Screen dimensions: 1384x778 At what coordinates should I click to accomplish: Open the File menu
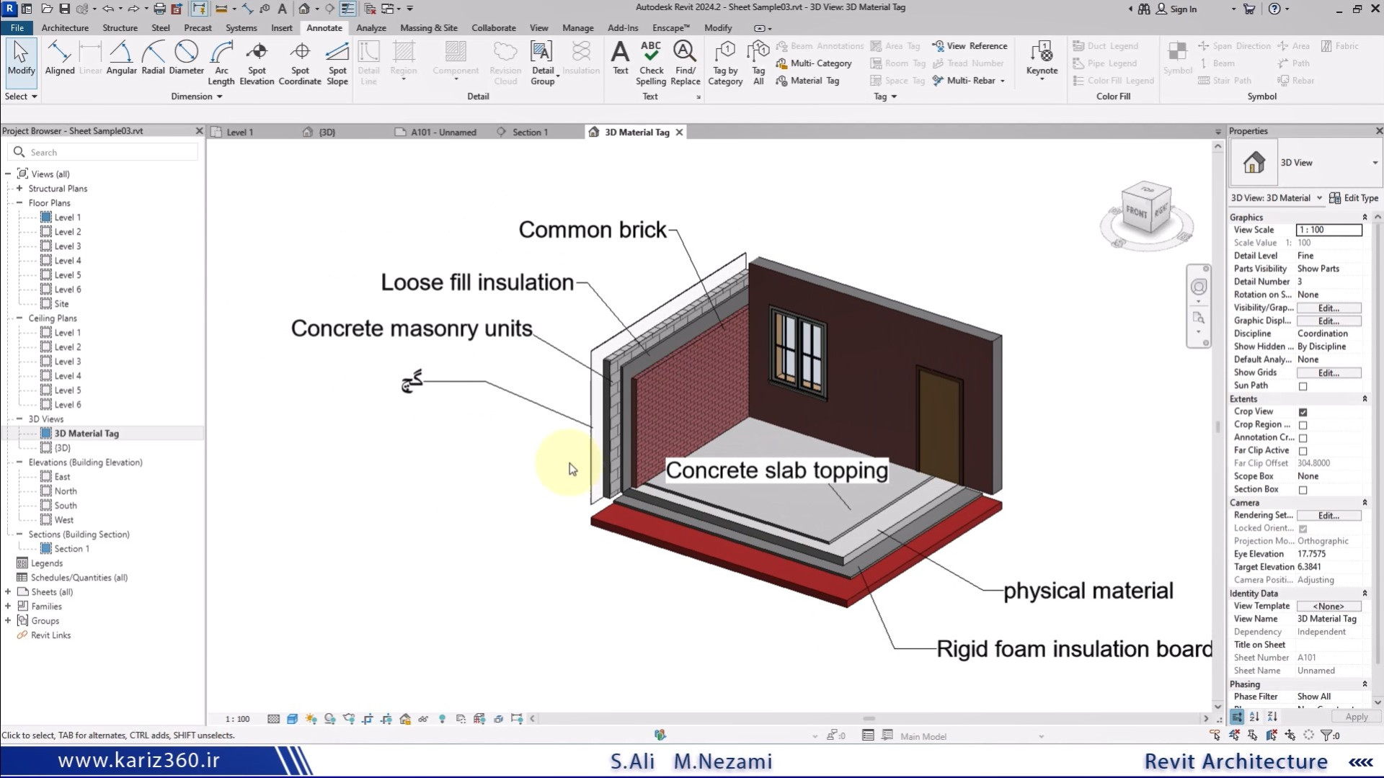point(17,28)
